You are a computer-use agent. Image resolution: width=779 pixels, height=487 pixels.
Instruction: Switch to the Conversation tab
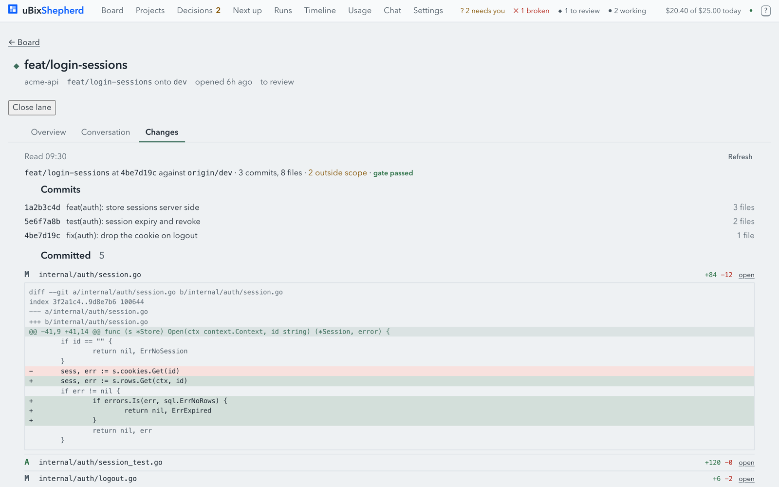pyautogui.click(x=106, y=132)
